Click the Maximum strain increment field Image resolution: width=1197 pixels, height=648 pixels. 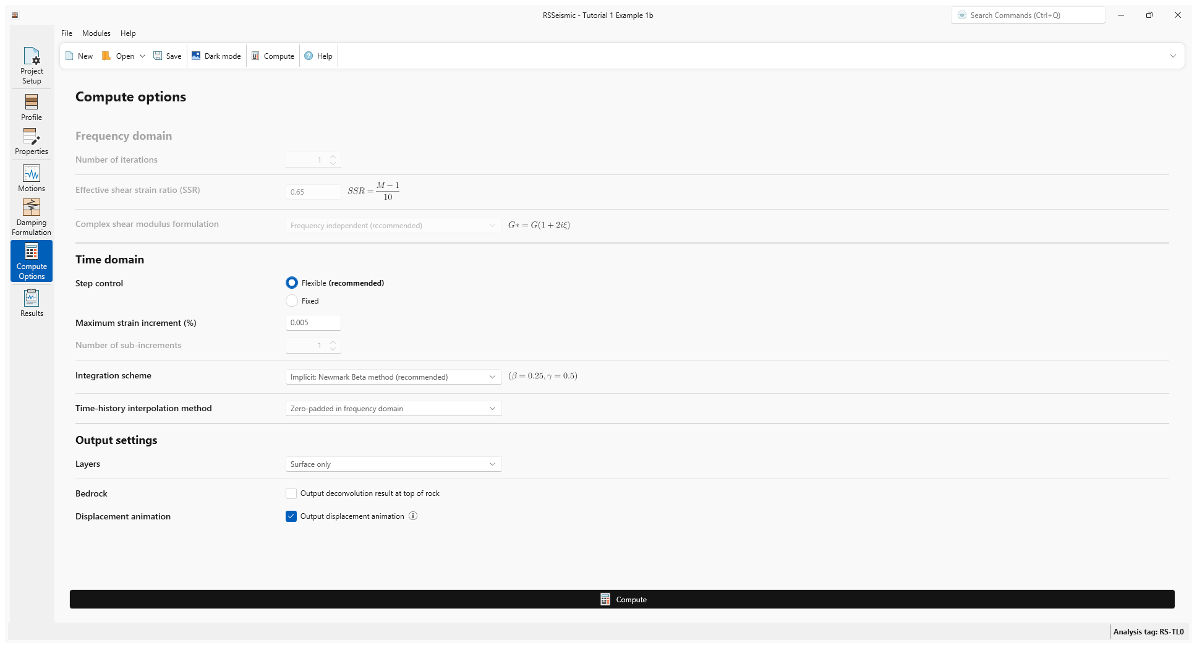pos(313,322)
